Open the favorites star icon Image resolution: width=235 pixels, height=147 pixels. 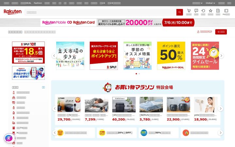tap(211, 11)
